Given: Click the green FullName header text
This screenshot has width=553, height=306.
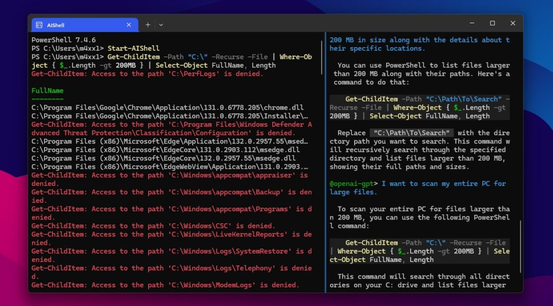Looking at the screenshot, I should (x=48, y=90).
